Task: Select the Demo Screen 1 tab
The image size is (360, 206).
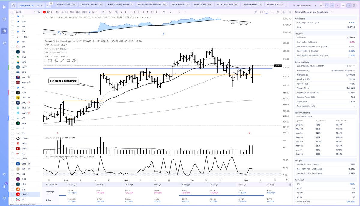Action: coord(66,5)
